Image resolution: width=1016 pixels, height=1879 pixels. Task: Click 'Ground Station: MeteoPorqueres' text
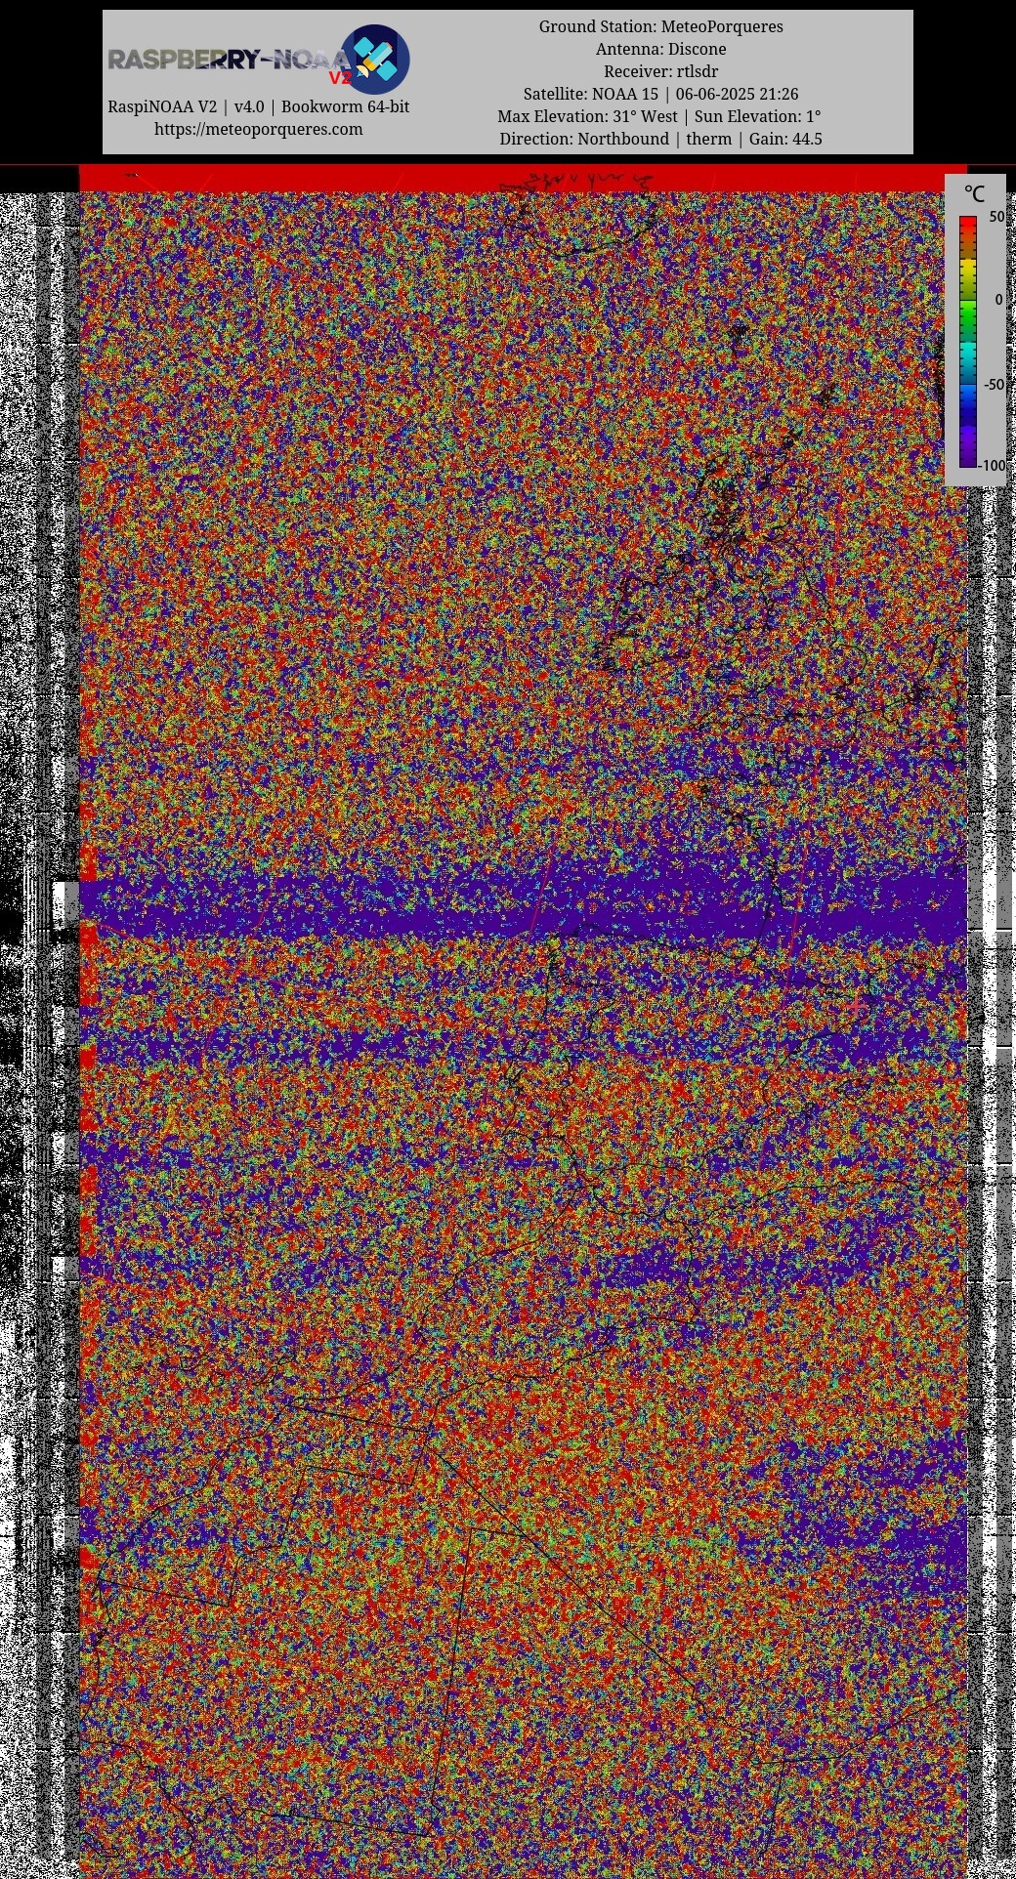pyautogui.click(x=660, y=26)
